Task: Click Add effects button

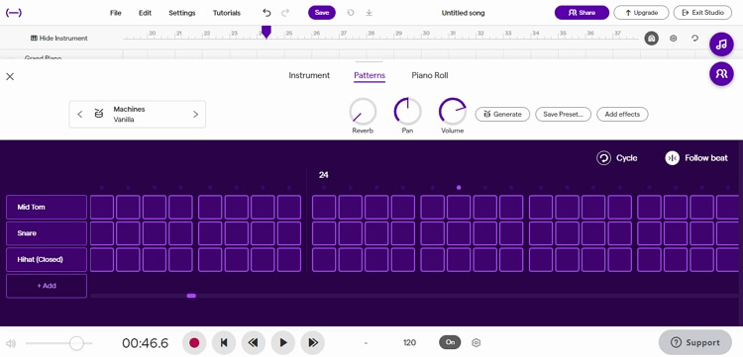Action: (622, 114)
